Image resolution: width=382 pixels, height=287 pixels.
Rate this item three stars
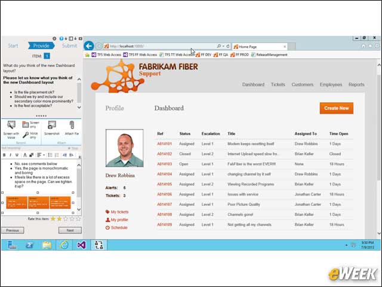[x=65, y=219]
